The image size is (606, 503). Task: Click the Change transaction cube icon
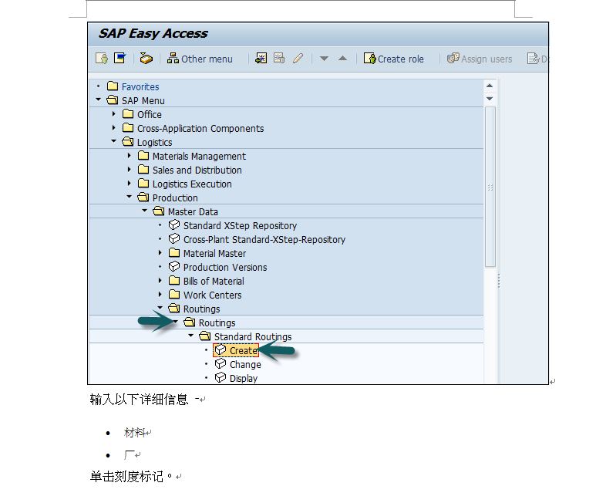point(221,364)
